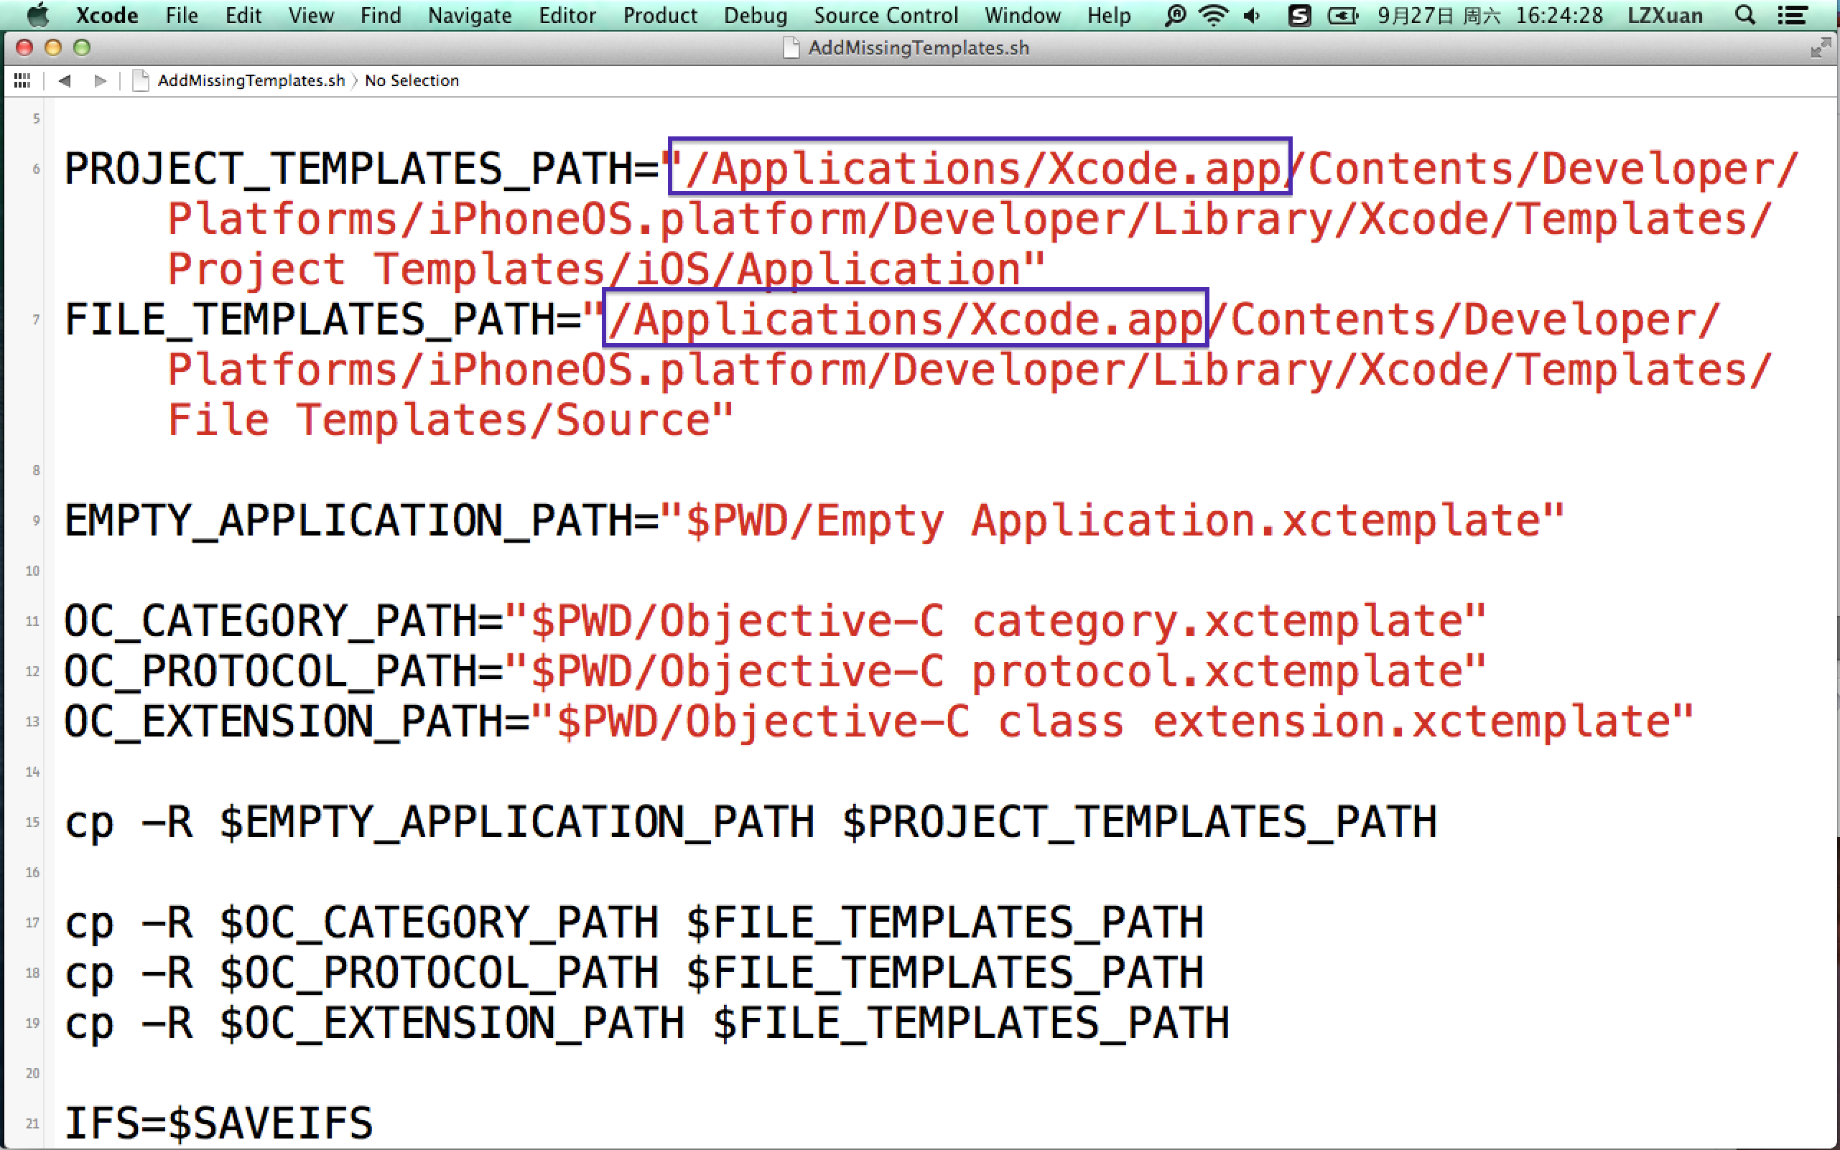Viewport: 1840px width, 1150px height.
Task: Open the Product menu
Action: 660,15
